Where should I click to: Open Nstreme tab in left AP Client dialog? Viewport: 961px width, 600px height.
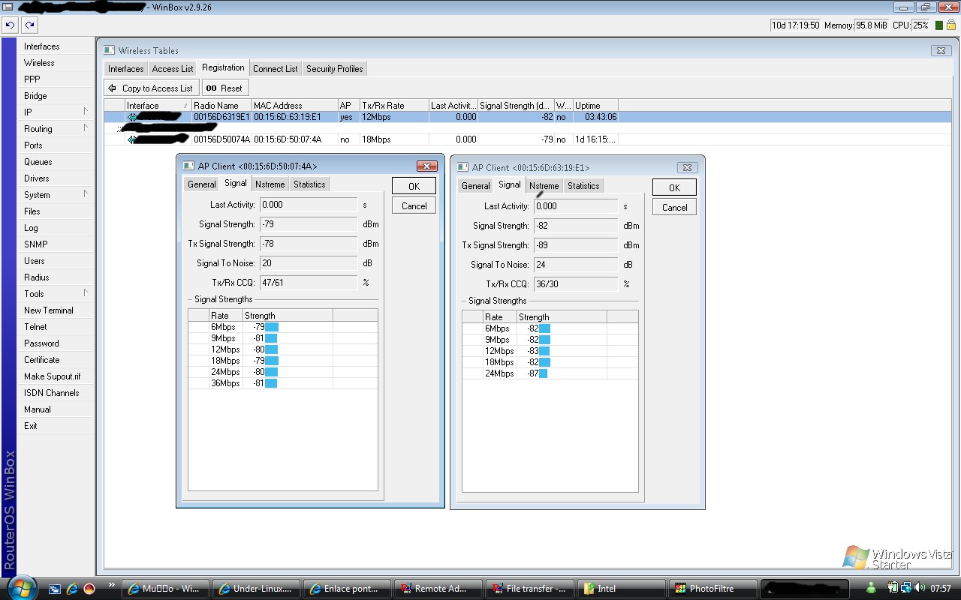click(x=270, y=184)
